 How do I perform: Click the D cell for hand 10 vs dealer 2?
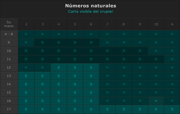pos(26,51)
